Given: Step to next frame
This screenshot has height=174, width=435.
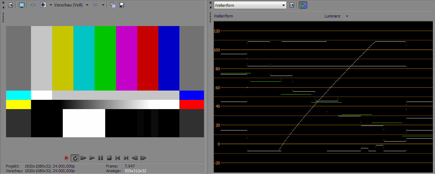Looking at the screenshot, I should [x=143, y=158].
